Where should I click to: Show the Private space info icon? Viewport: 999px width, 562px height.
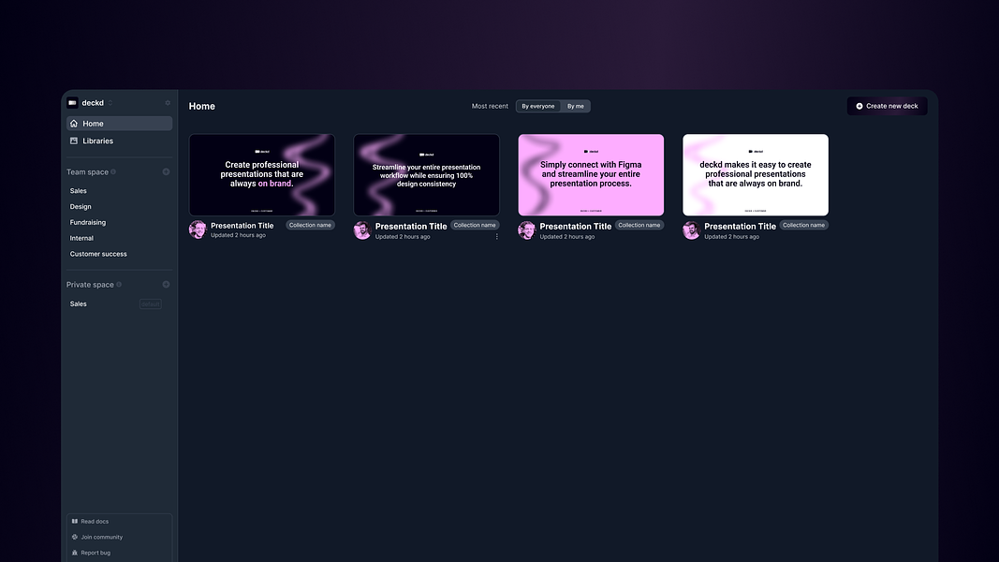(119, 285)
